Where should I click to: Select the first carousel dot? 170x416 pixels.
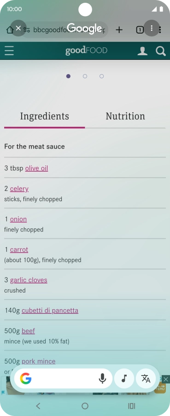tap(68, 76)
